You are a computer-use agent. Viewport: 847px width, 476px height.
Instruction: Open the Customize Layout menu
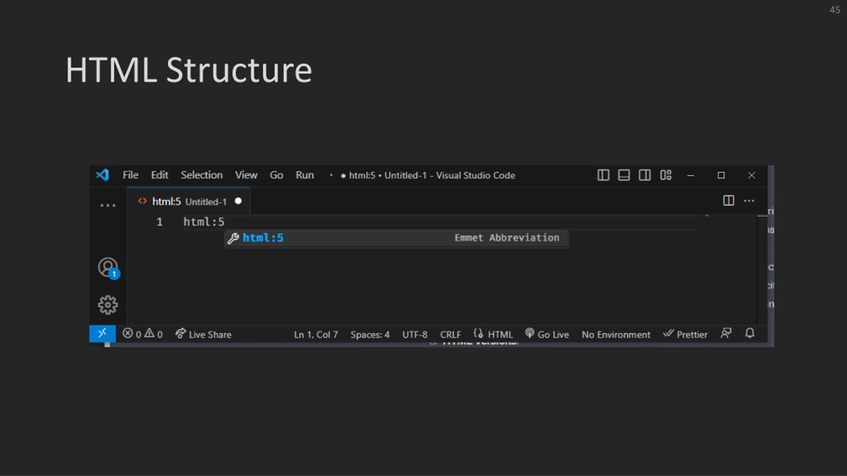[666, 175]
